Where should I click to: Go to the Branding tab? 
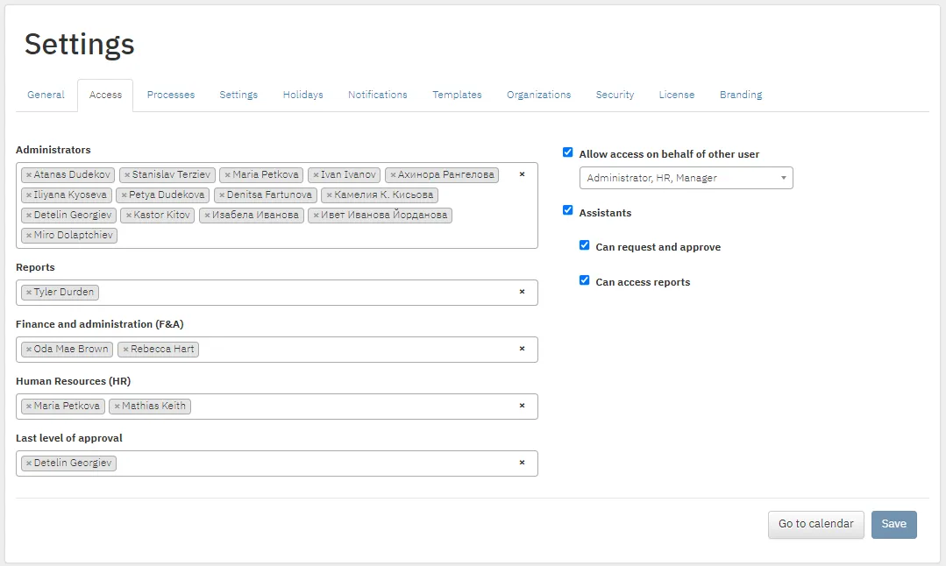coord(741,95)
